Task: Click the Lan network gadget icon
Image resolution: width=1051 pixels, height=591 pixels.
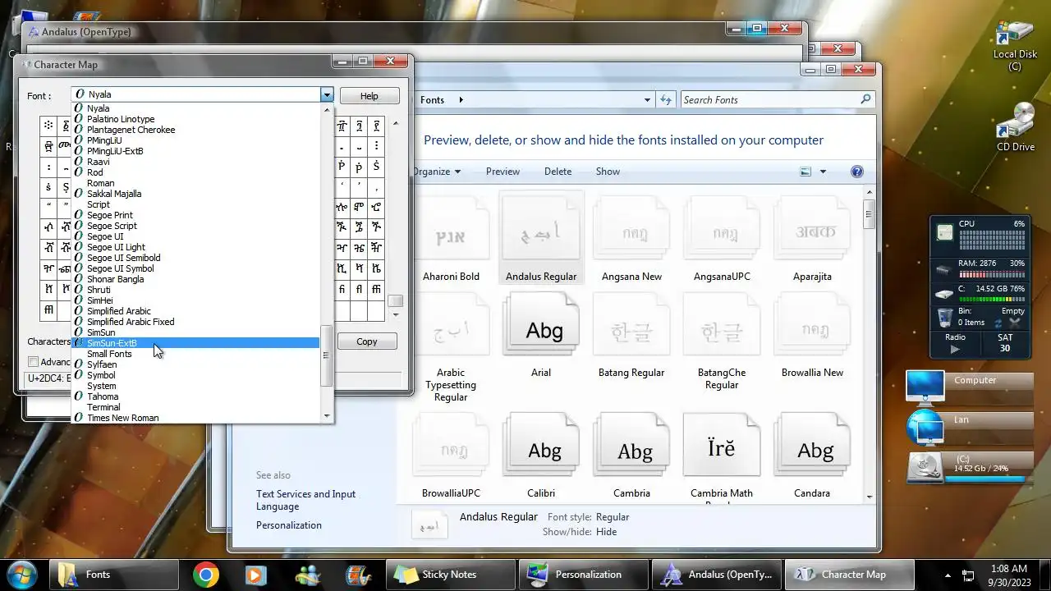Action: (925, 428)
